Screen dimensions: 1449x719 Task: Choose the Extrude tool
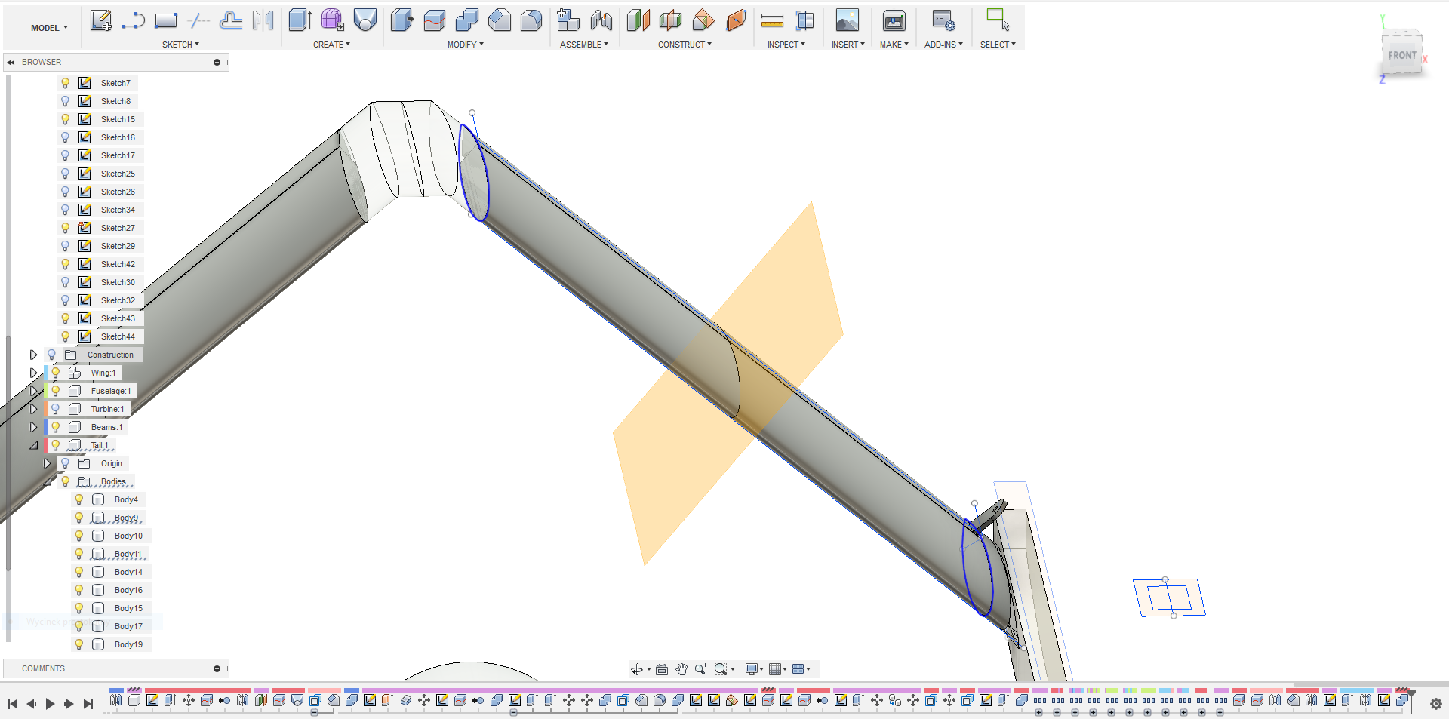tap(300, 20)
